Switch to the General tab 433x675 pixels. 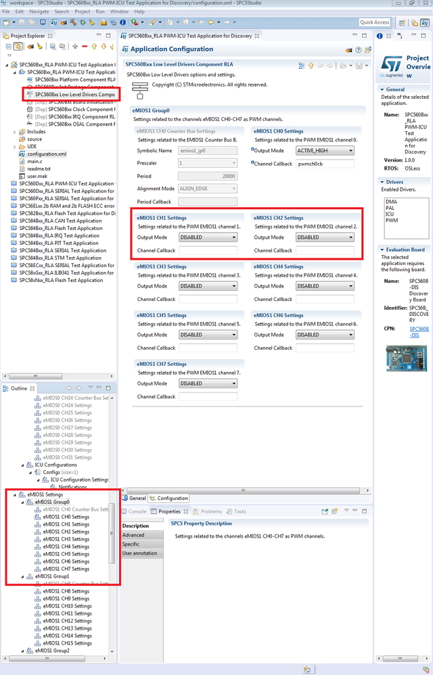tap(134, 498)
